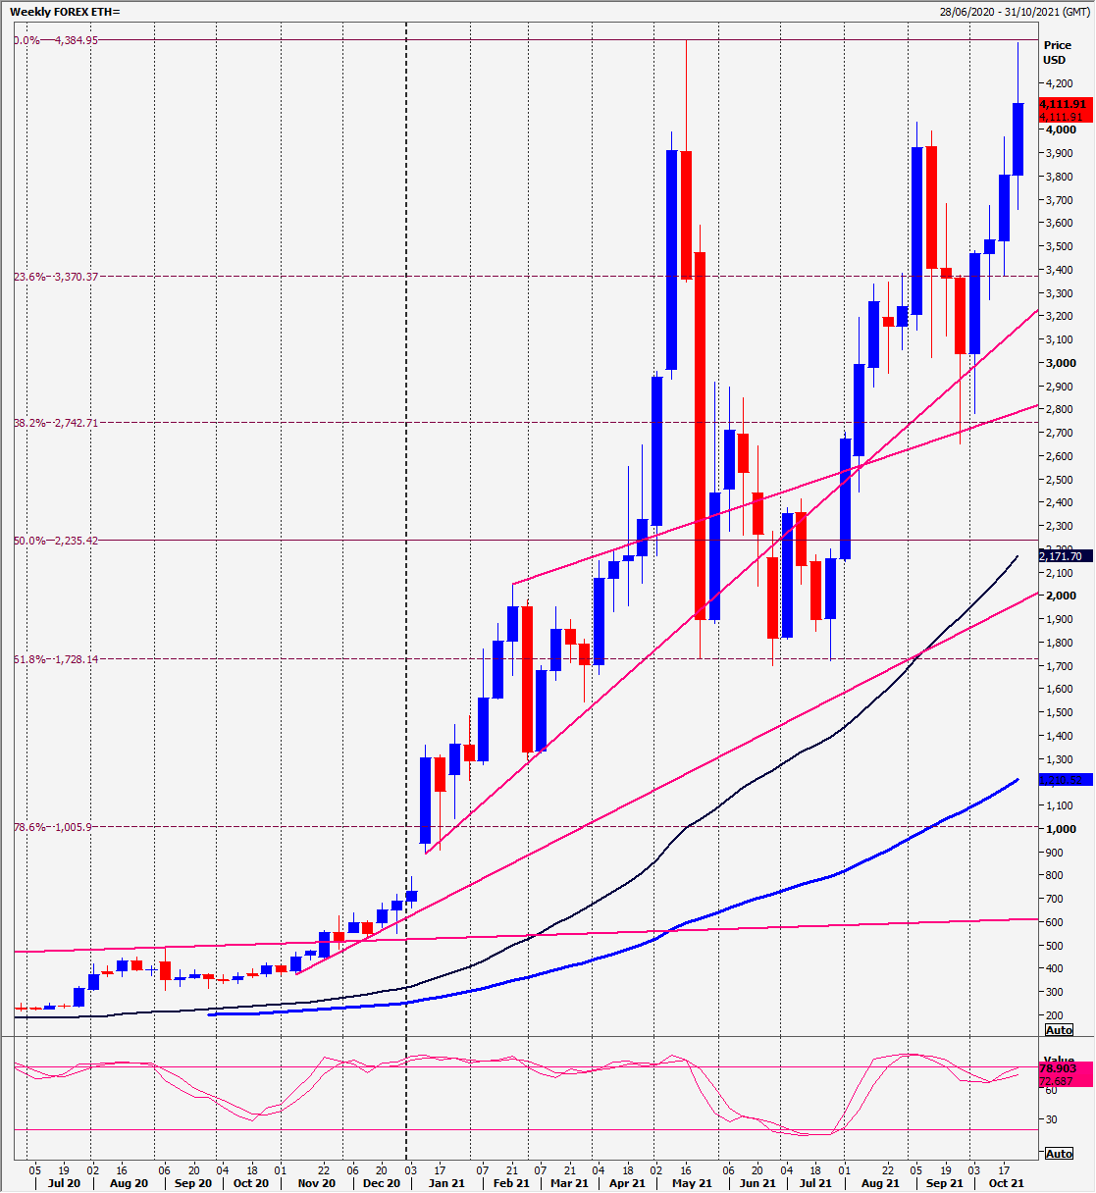1096x1193 pixels.
Task: Click the 'Price USD' axis heading
Action: click(x=1057, y=52)
